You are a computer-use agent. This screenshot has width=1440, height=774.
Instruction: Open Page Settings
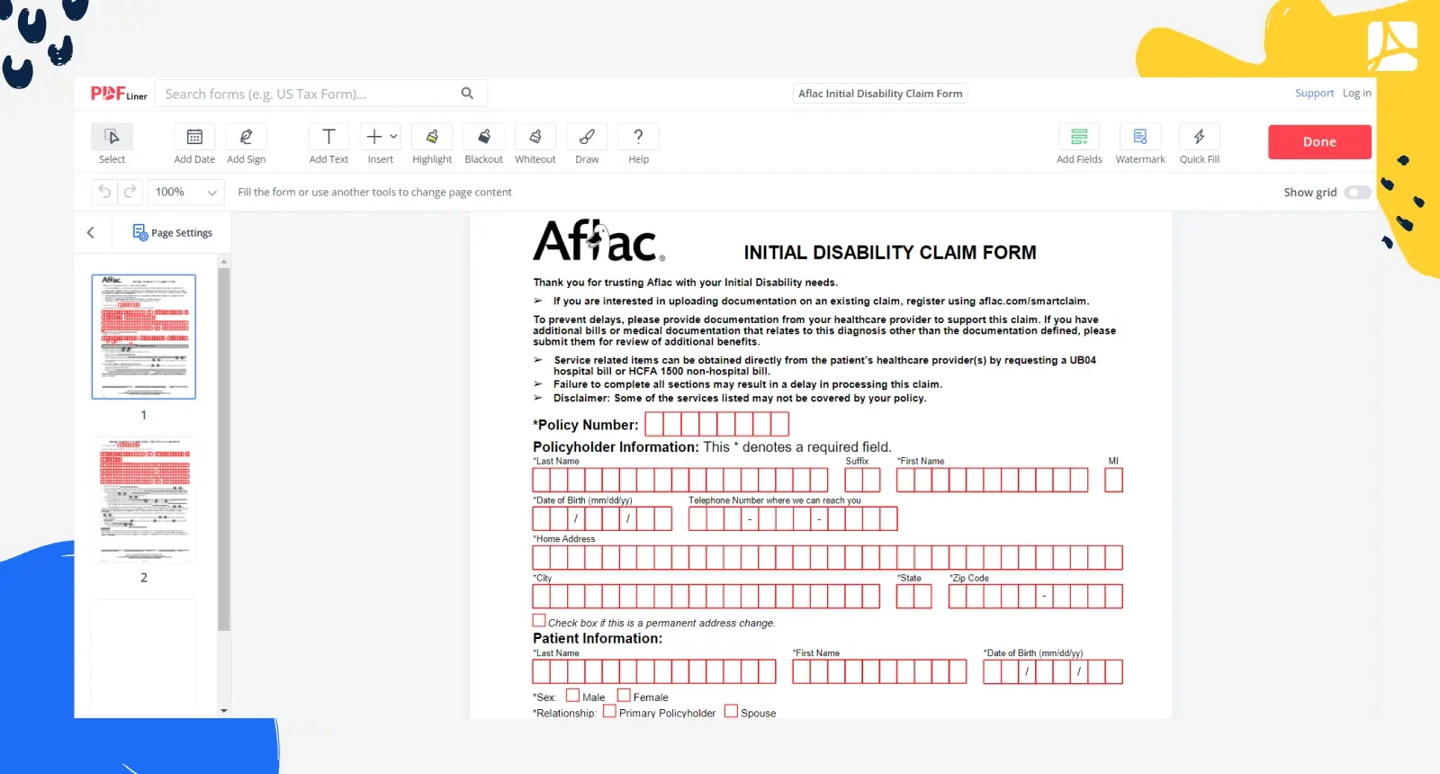(173, 233)
